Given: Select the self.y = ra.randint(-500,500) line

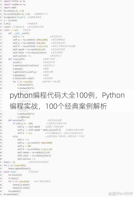Looking at the screenshot, I should 29,43.
